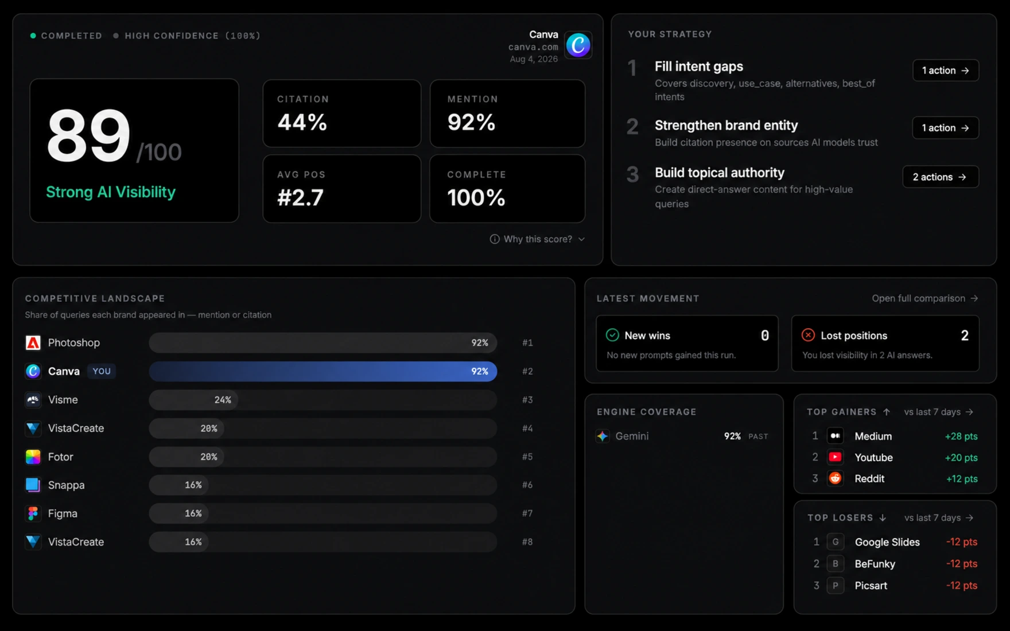The image size is (1010, 631).
Task: Click the Lost positions X icon
Action: pyautogui.click(x=808, y=335)
